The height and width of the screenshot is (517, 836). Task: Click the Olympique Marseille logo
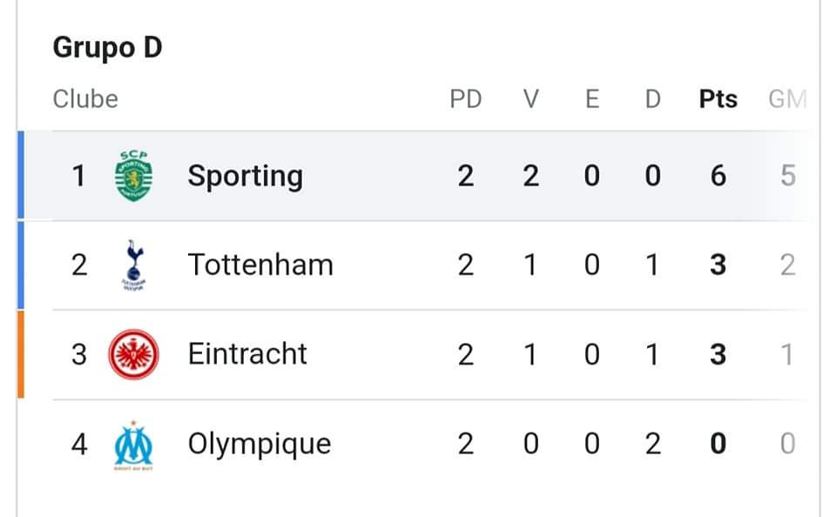(x=134, y=445)
